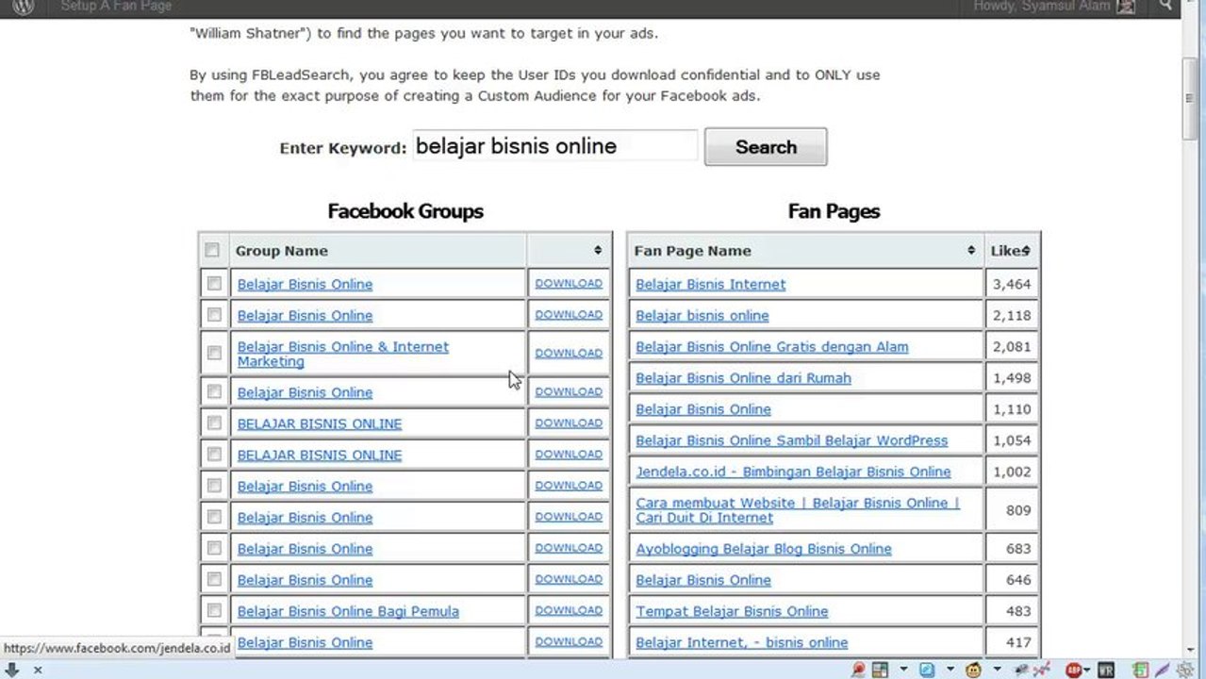This screenshot has height=679, width=1206.
Task: Open Setup A Fan Page admin bar item
Action: tap(116, 6)
